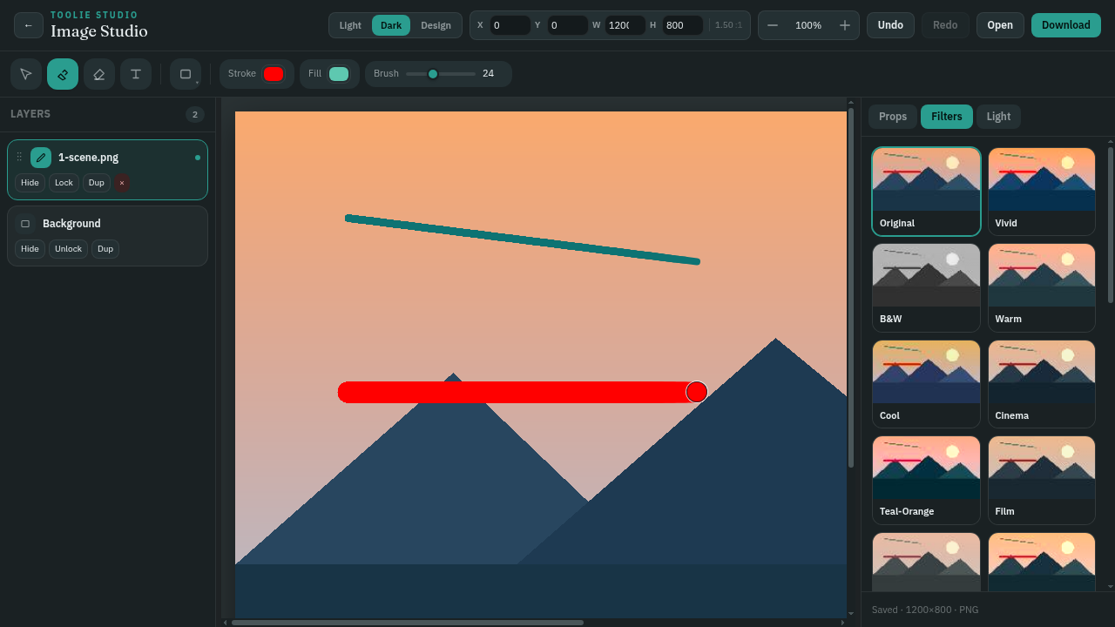Switch to Design theme
This screenshot has height=627, width=1115.
(436, 25)
